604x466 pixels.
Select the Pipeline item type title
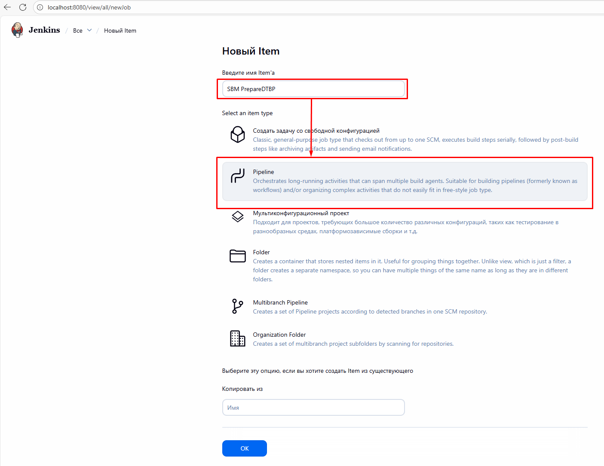pos(263,172)
